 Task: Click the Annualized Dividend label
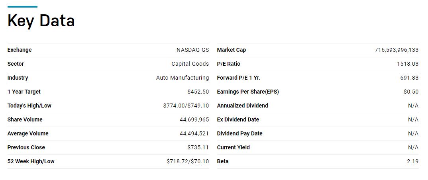click(242, 106)
